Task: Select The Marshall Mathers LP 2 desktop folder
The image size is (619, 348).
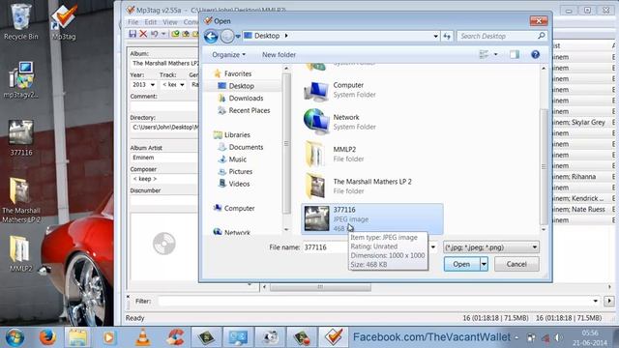Action: [x=21, y=200]
